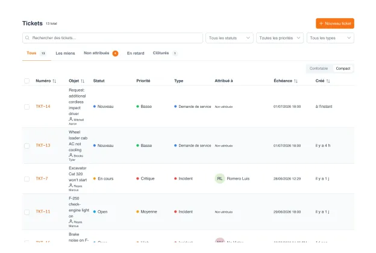Click requester person icon in TKT-11 row
The width and height of the screenshot is (376, 253).
[70, 222]
